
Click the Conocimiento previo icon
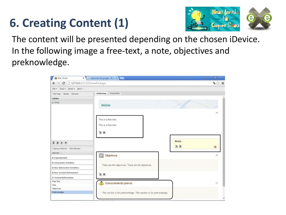[x=101, y=183]
